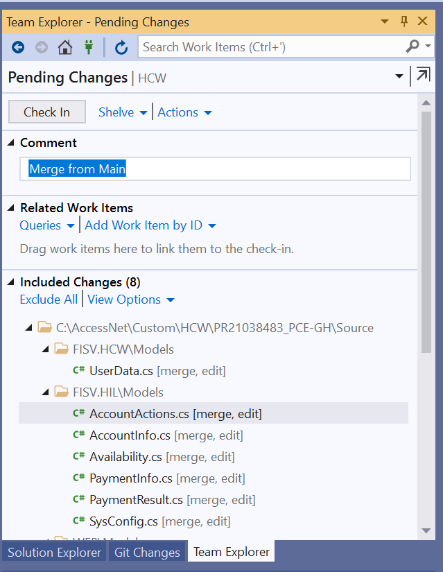Screen dimensions: 443x572
Task: Switch to the Git Changes tab
Action: [147, 552]
